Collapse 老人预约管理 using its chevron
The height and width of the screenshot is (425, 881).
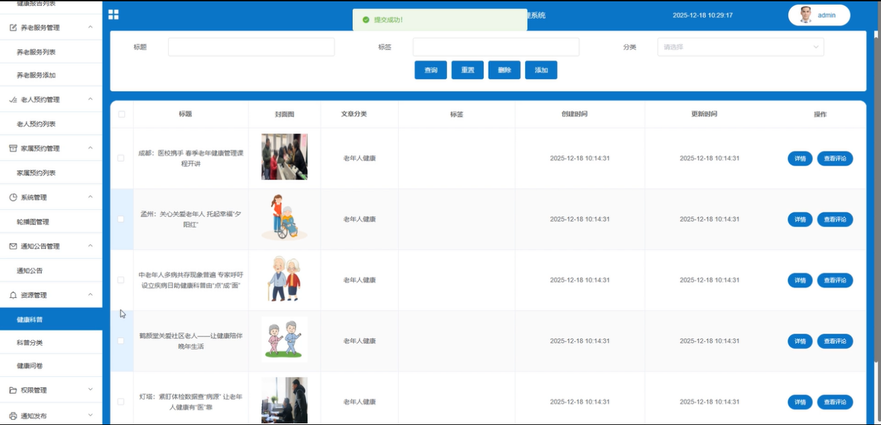point(91,99)
